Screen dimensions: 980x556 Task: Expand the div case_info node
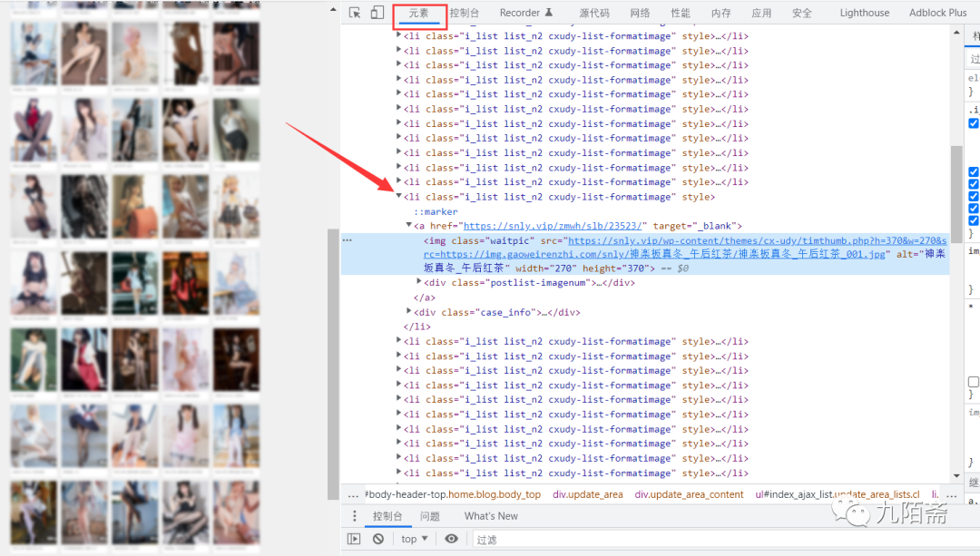(x=408, y=311)
